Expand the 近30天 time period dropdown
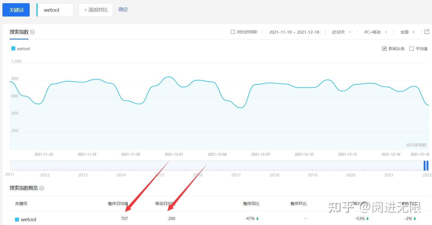The image size is (432, 225). tap(341, 32)
